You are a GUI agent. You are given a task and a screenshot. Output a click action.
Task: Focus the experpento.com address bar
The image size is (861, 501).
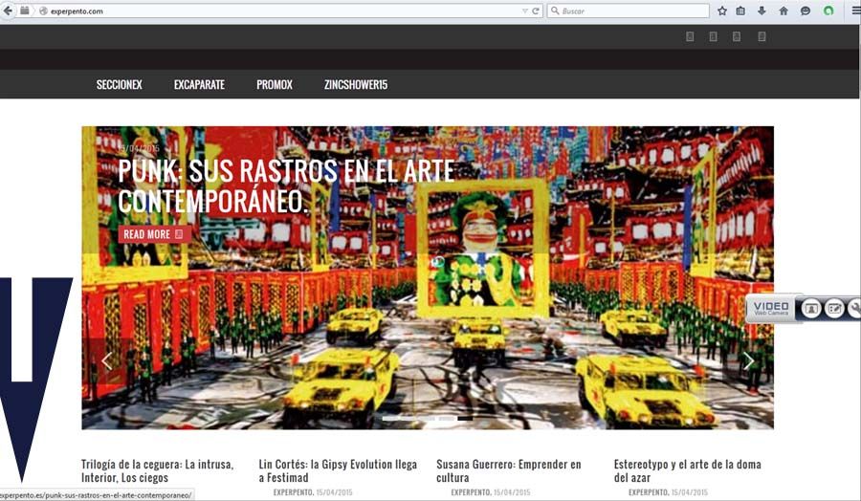(280, 11)
